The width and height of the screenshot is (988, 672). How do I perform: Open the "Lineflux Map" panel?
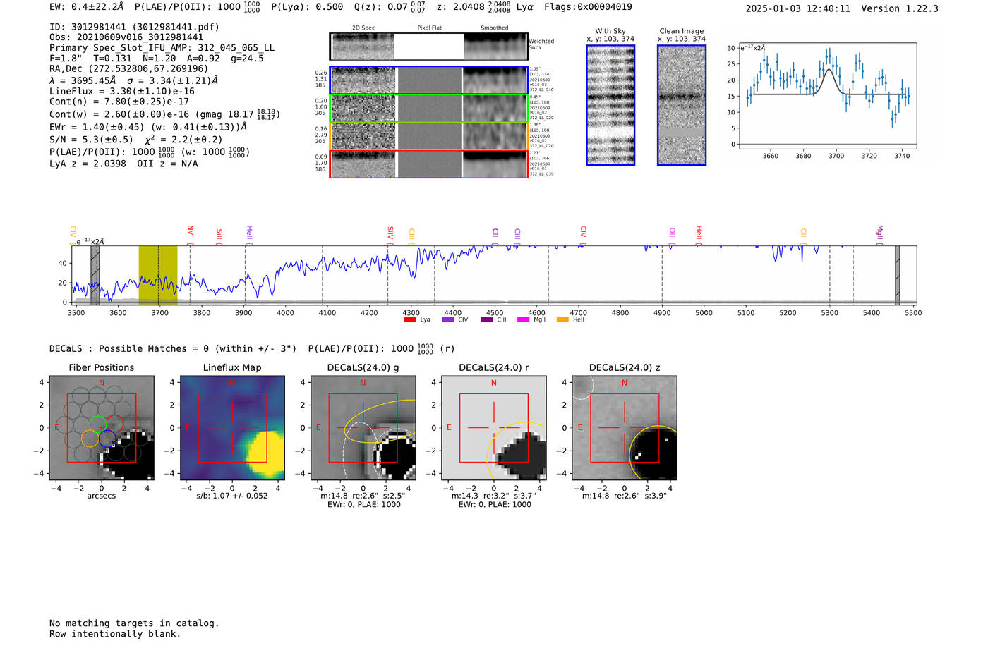(232, 428)
